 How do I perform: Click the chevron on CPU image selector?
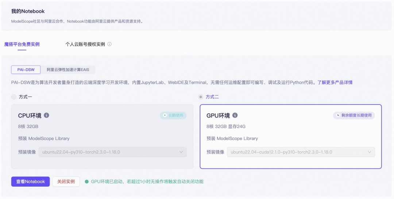181,152
